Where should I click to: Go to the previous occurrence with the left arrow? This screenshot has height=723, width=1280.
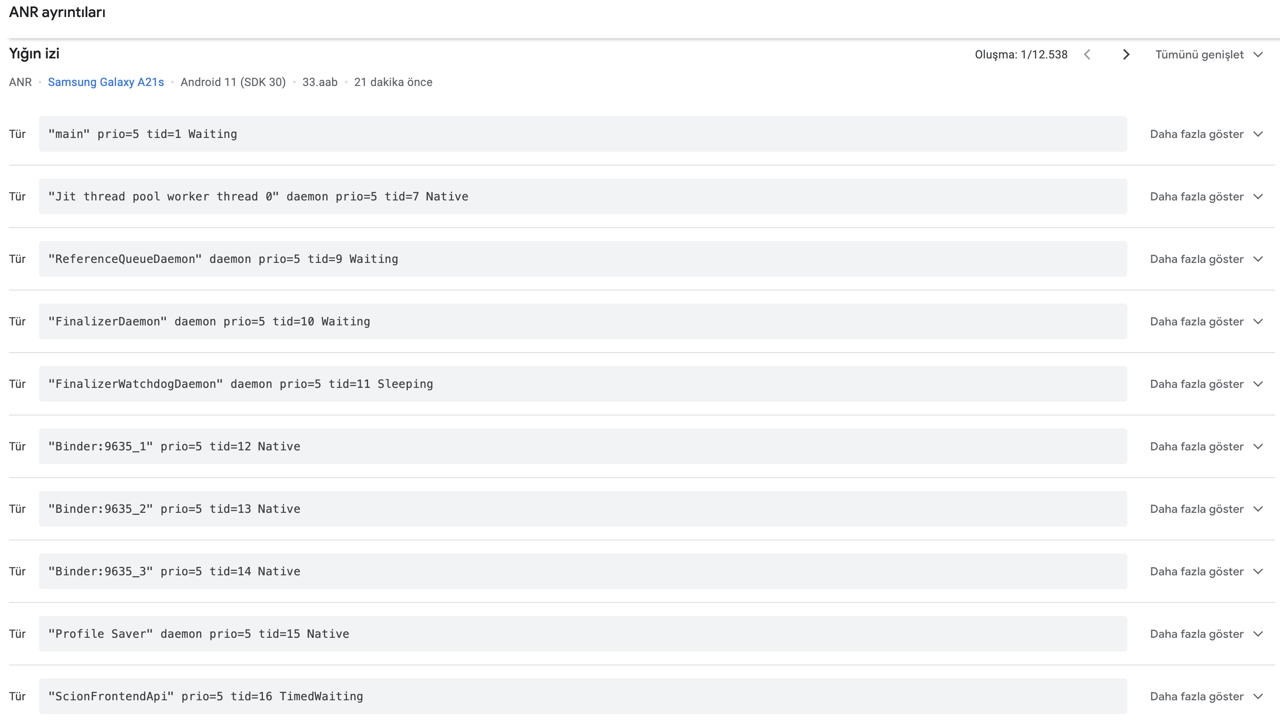(x=1087, y=55)
